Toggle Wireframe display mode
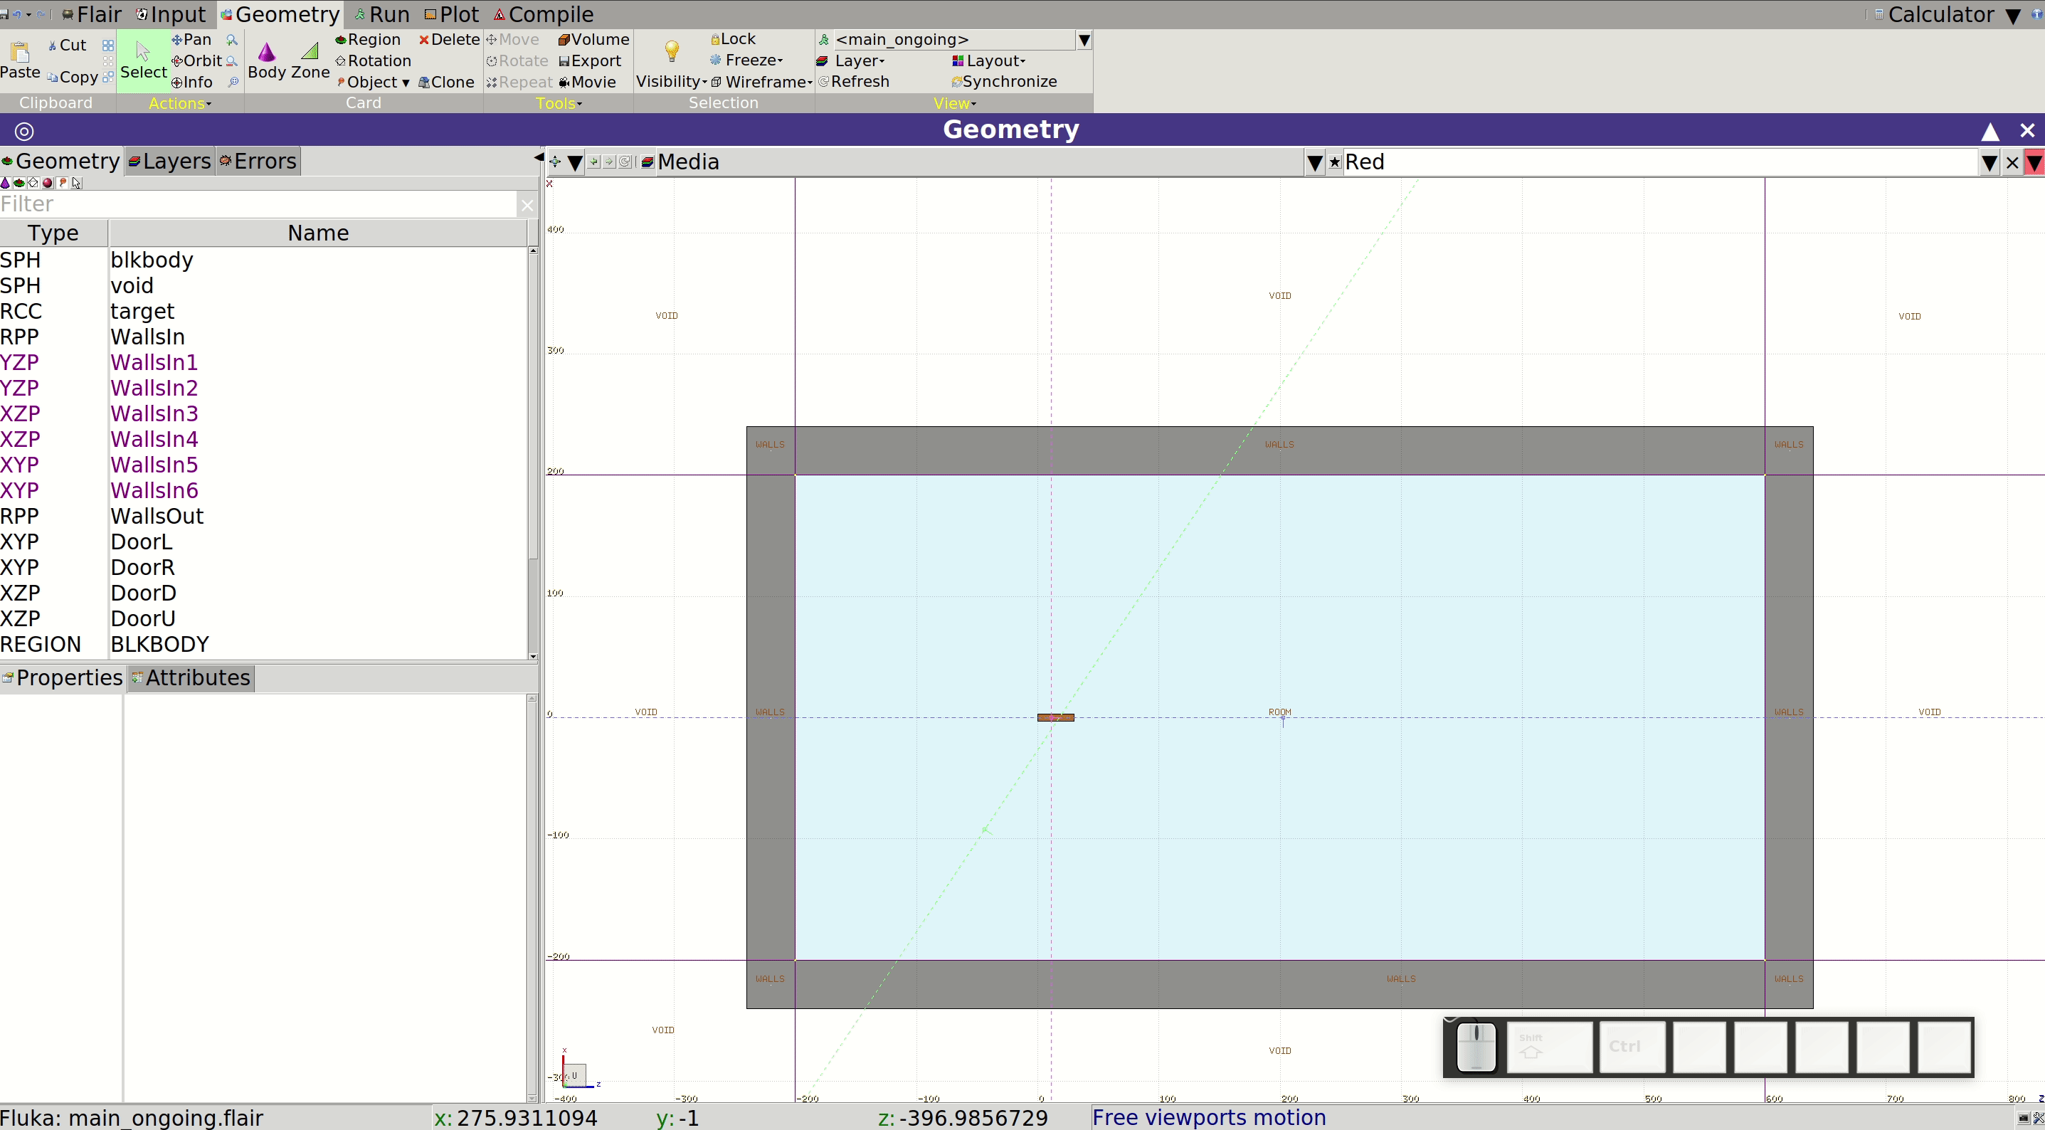The width and height of the screenshot is (2045, 1130). tap(761, 82)
